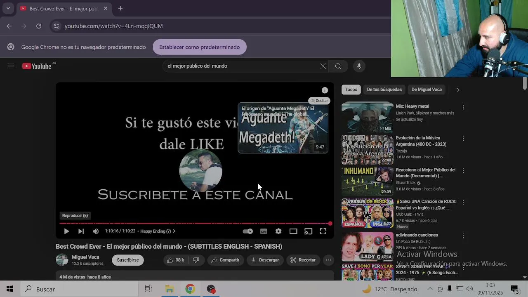
Task: Enter fullscreen mode
Action: 323,231
